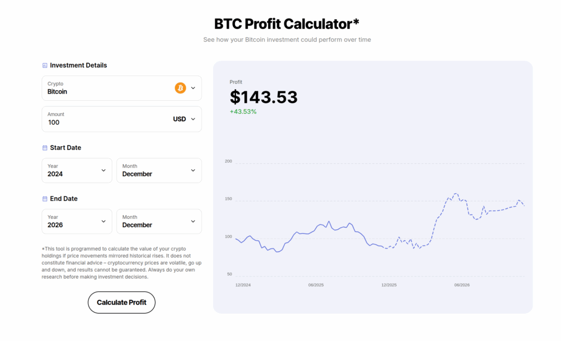Open the USD currency dropdown
Image resolution: width=561 pixels, height=341 pixels.
184,119
